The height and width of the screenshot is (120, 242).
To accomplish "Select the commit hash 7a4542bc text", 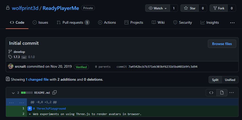I will [163, 67].
